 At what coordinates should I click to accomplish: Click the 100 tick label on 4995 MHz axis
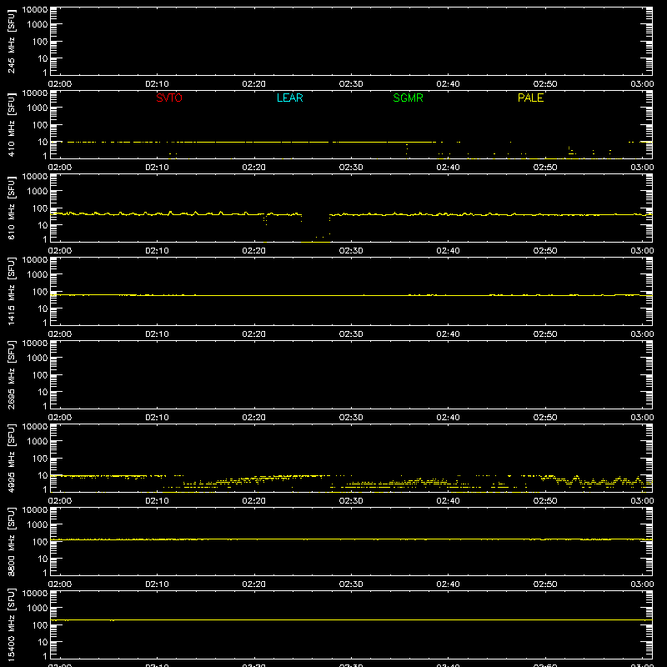point(40,459)
